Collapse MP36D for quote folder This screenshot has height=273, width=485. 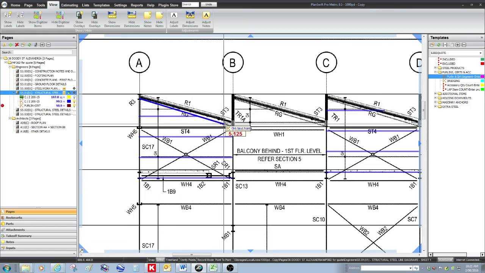[x=6, y=63]
